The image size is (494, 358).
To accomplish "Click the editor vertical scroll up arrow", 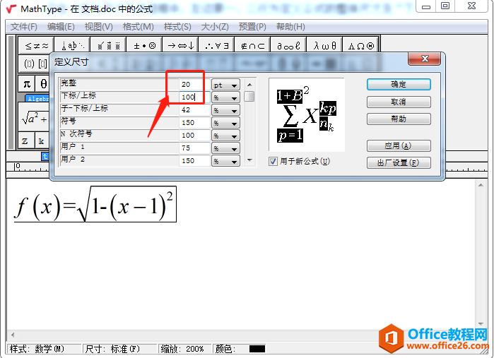I will (481, 185).
